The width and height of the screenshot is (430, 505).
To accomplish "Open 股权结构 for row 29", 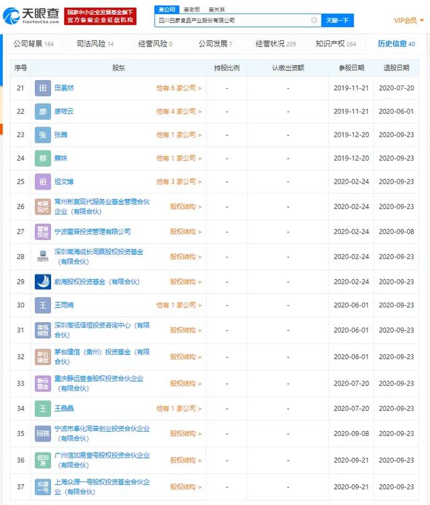I will point(185,282).
